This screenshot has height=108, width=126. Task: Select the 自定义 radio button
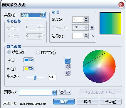coord(38,53)
